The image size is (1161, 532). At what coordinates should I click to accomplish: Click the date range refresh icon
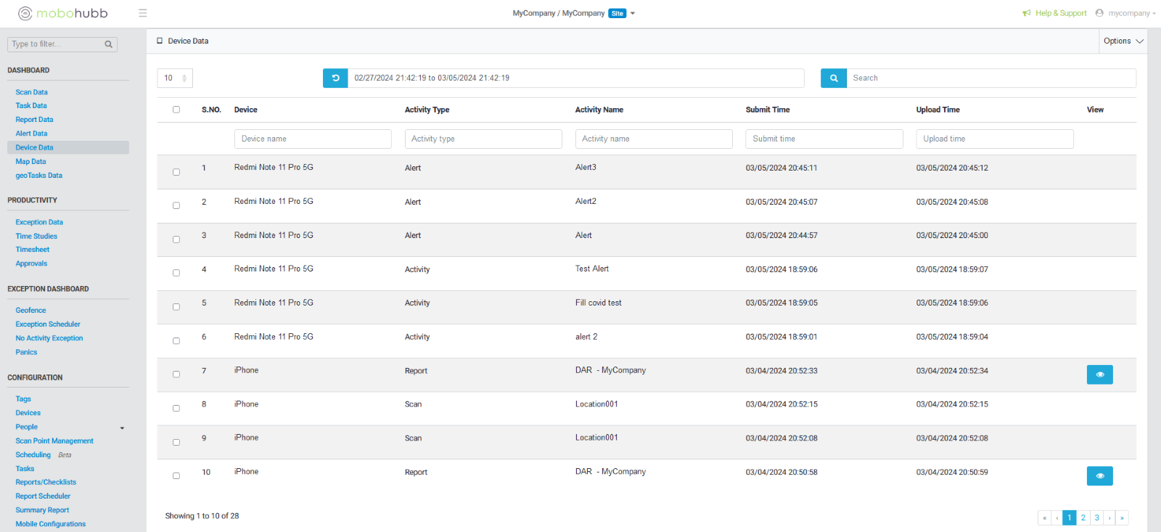[x=335, y=78]
